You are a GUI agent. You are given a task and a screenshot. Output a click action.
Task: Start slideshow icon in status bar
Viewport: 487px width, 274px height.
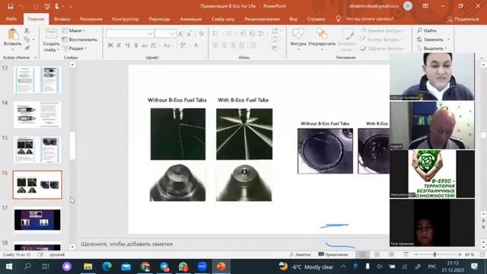click(x=406, y=254)
